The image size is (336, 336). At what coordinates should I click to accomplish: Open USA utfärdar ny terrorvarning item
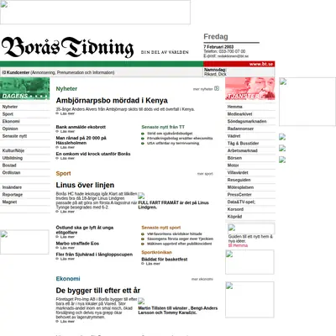coord(173,143)
